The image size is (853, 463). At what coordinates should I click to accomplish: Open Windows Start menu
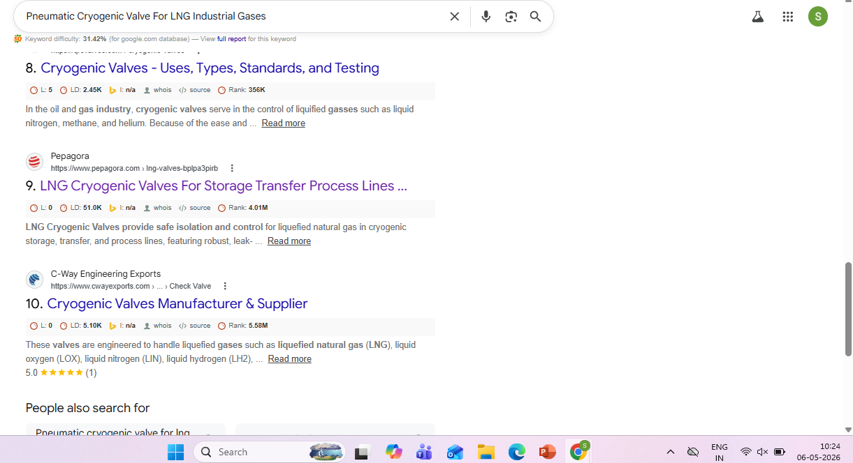(175, 452)
